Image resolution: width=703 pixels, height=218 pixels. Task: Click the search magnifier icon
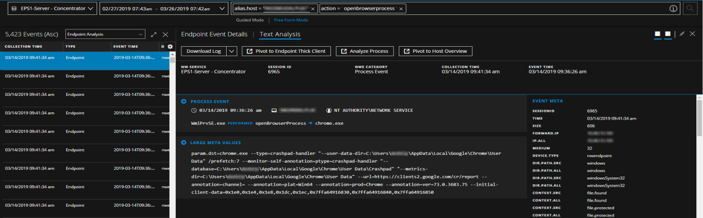point(690,9)
